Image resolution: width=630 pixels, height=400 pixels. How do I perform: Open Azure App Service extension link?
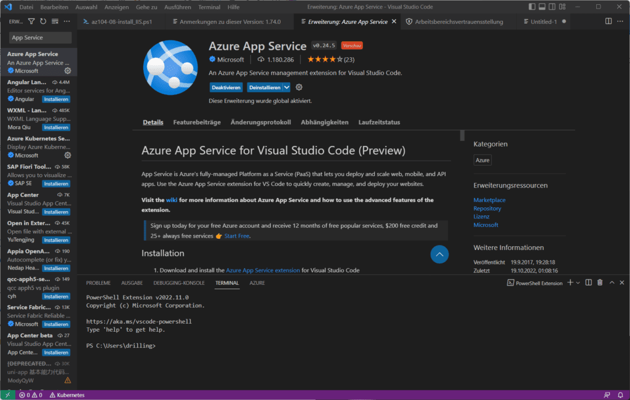pos(263,270)
